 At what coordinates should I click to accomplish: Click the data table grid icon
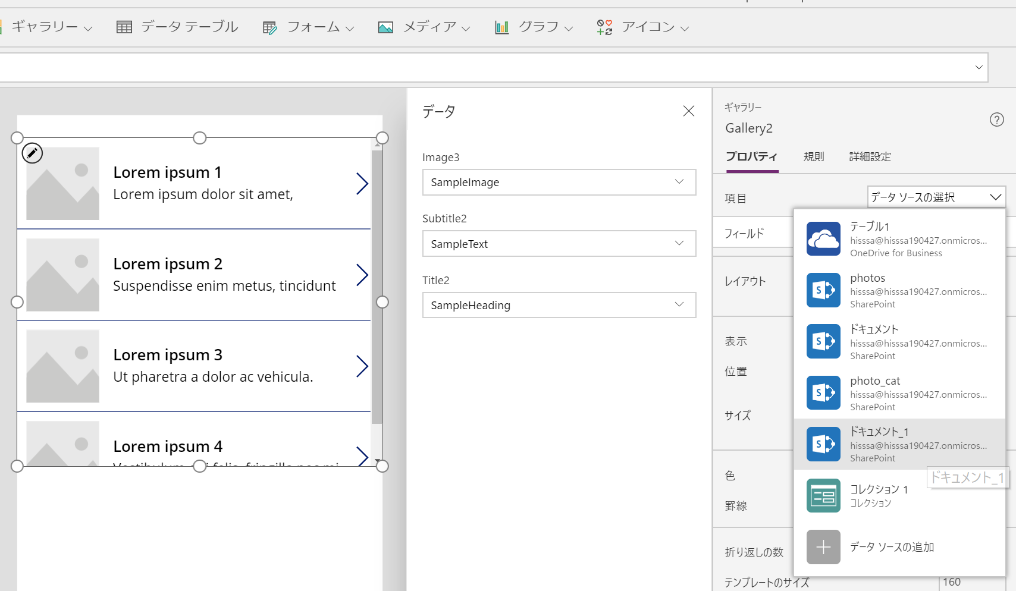124,27
